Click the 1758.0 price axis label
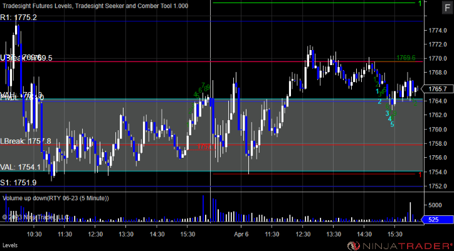The image size is (454, 251). (x=438, y=143)
